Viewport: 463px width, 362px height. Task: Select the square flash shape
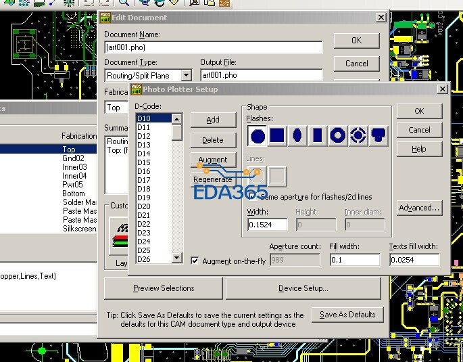click(x=277, y=135)
